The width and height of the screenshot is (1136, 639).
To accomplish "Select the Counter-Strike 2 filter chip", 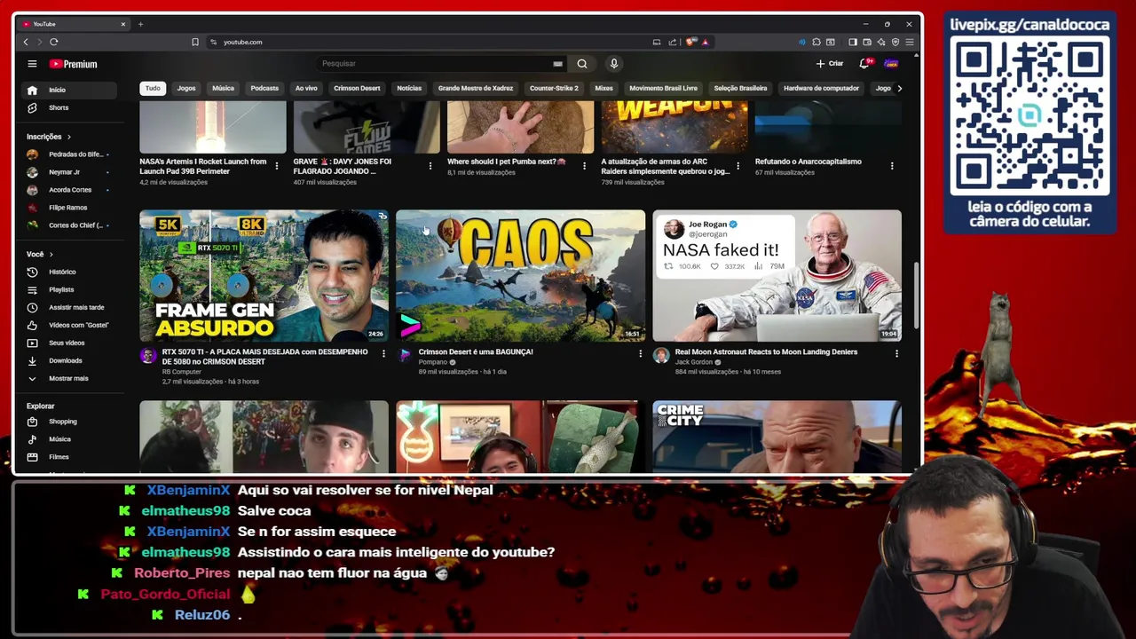I will [x=554, y=88].
